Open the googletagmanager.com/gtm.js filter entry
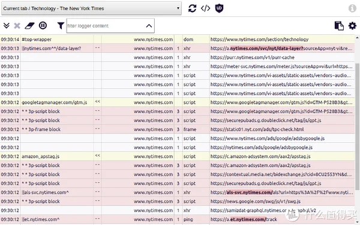This screenshot has height=225, width=360. [x=55, y=103]
